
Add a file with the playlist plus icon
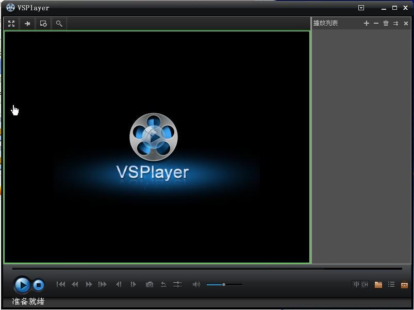pos(367,23)
